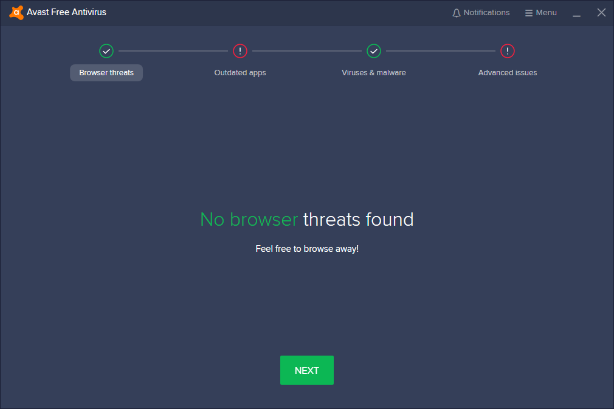Click the Advanced issues red warning icon
This screenshot has width=614, height=409.
(508, 51)
